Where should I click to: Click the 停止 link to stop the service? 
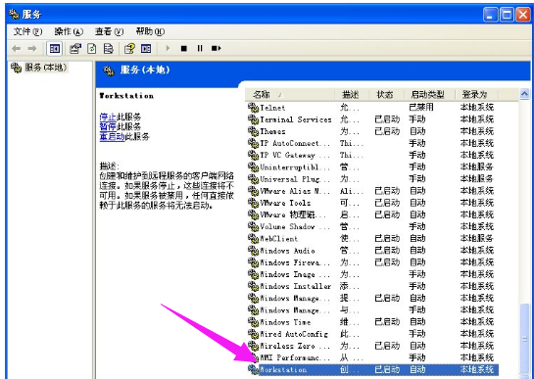click(x=108, y=117)
